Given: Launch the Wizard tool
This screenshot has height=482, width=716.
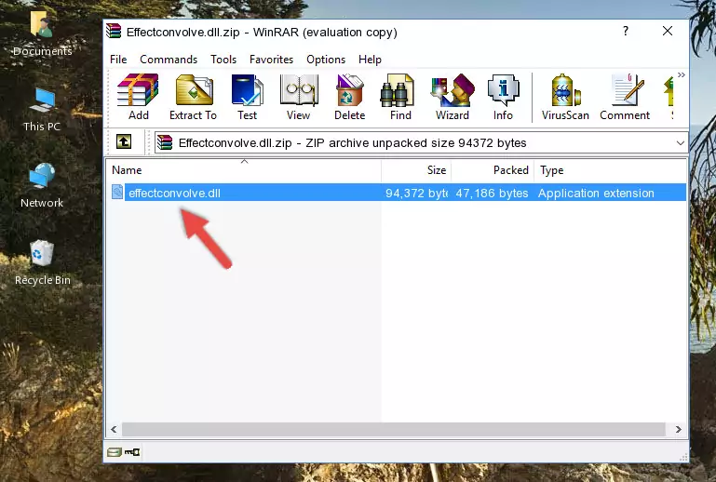Looking at the screenshot, I should (453, 97).
